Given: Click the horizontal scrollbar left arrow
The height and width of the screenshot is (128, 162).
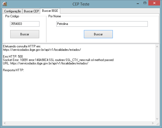Looking at the screenshot, I should [x=5, y=123].
